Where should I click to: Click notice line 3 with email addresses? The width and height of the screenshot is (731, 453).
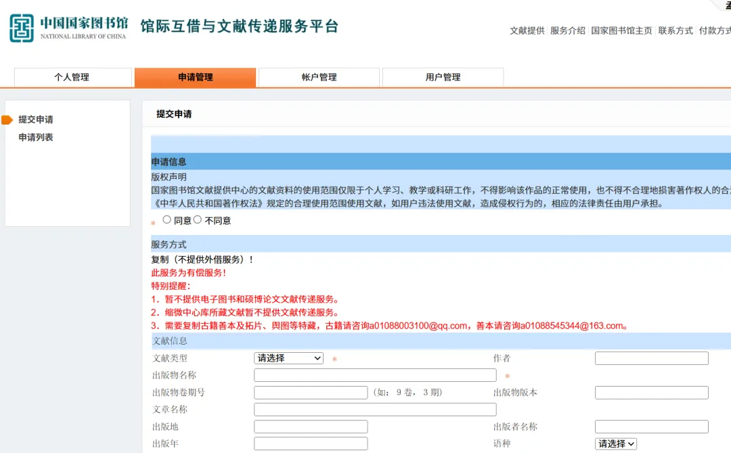point(389,326)
